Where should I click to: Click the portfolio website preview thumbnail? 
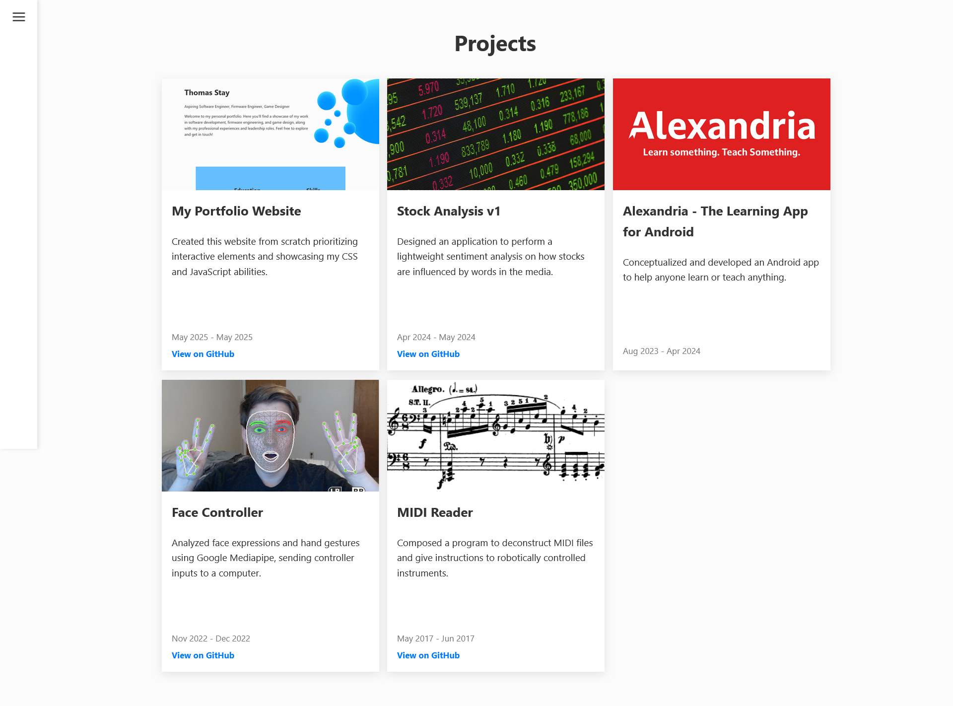[x=271, y=134]
